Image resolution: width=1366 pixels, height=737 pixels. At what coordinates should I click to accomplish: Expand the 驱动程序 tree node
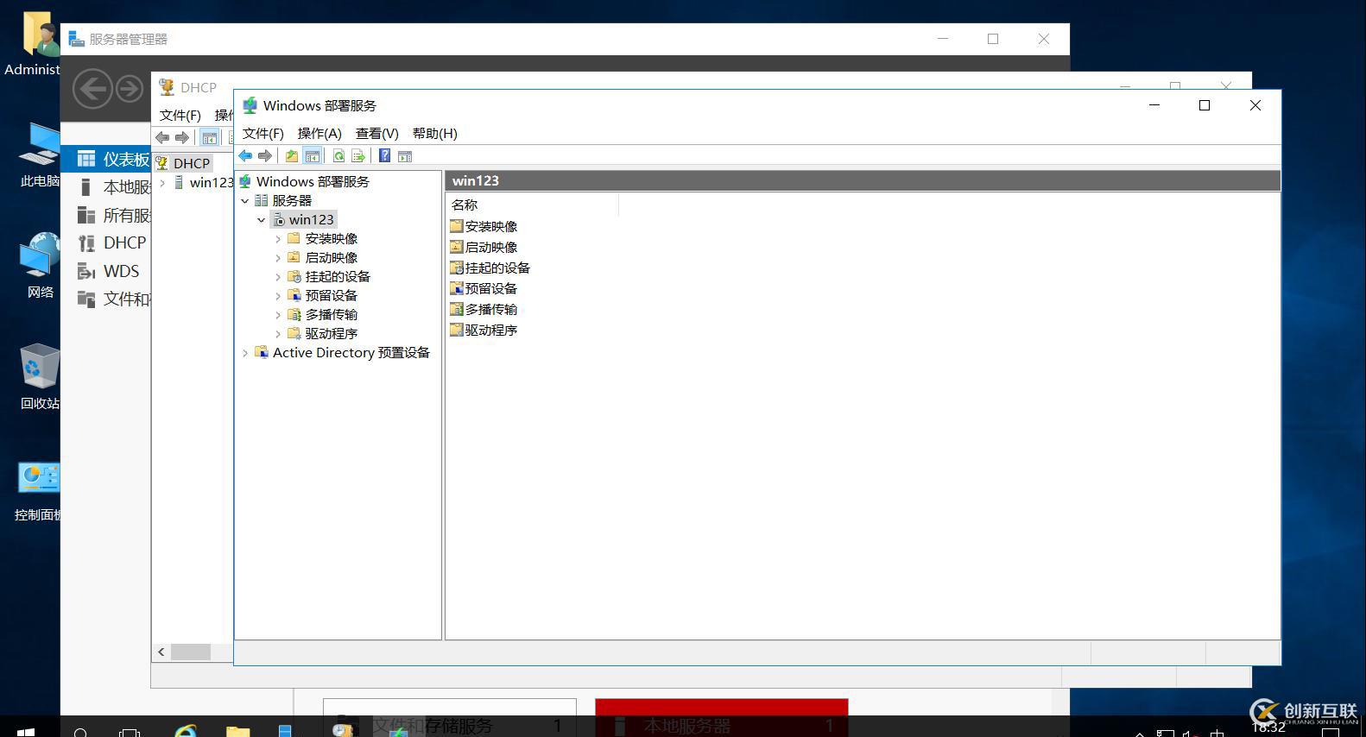278,334
